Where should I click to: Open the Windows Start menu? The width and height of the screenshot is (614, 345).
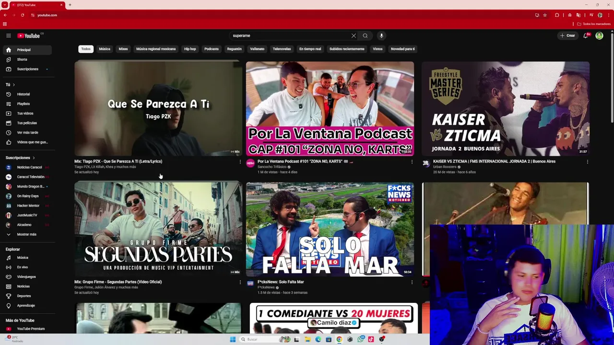[233, 339]
